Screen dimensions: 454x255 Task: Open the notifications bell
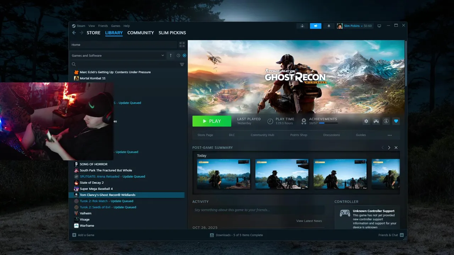coord(329,26)
